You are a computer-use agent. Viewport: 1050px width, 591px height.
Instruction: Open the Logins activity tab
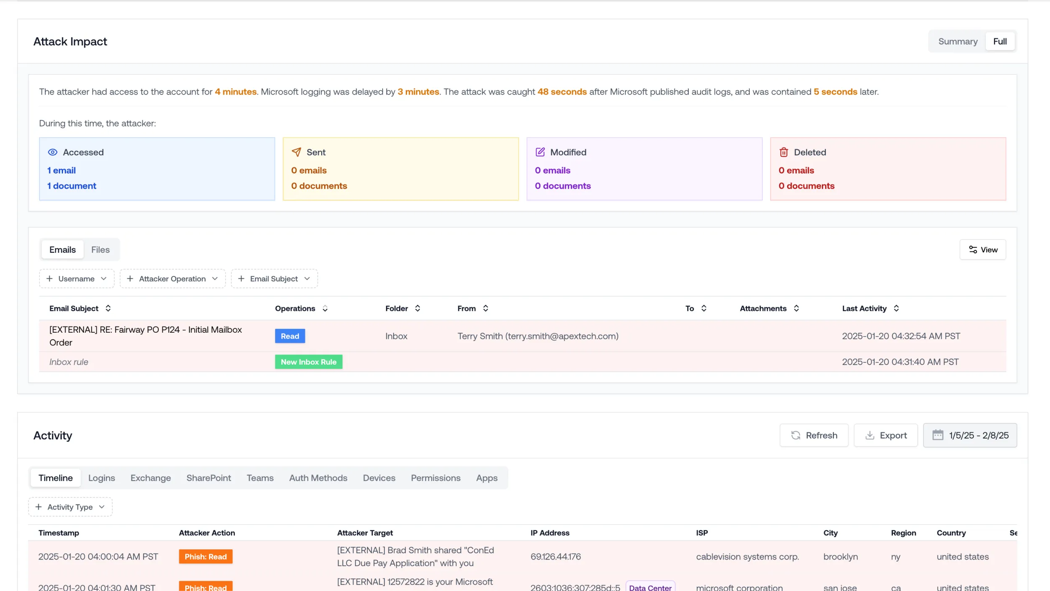pos(101,478)
